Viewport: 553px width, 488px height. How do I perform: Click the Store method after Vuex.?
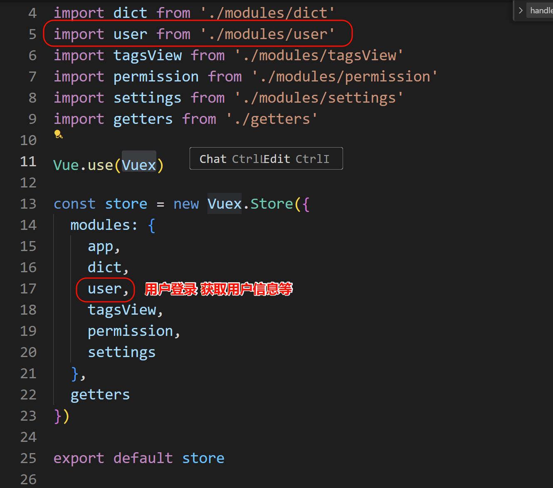click(272, 204)
